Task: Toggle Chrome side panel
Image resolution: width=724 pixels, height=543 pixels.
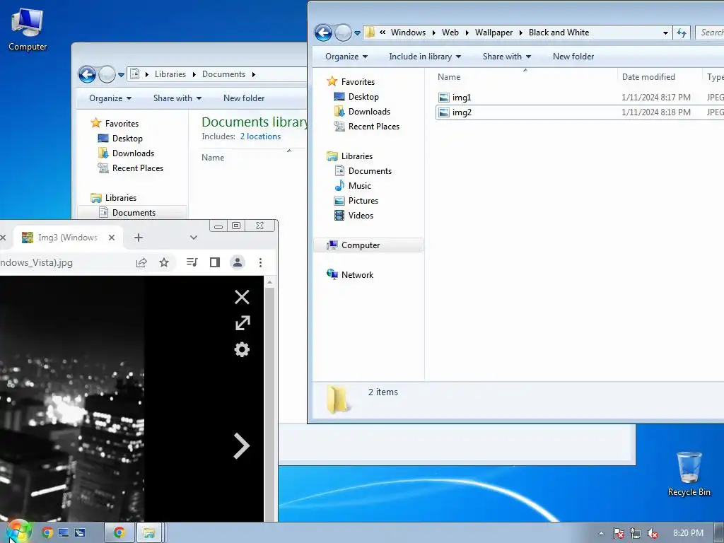Action: pos(215,262)
